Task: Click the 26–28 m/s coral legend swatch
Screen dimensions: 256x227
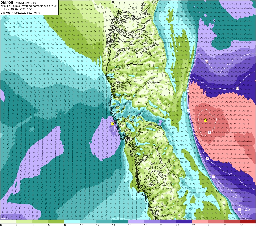Action: pyautogui.click(x=216, y=221)
